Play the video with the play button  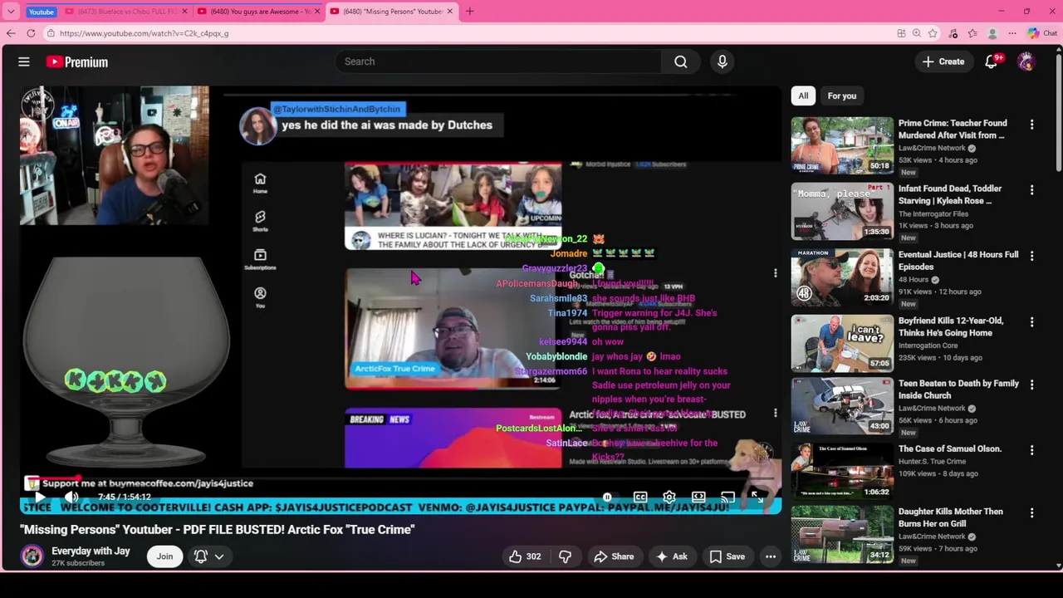click(40, 498)
